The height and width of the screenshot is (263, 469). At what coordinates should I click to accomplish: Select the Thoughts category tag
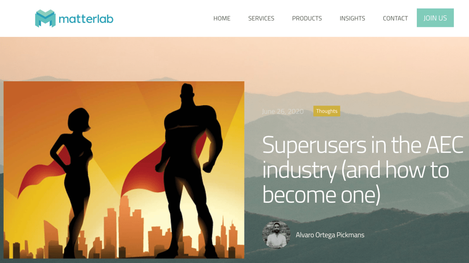coord(327,111)
